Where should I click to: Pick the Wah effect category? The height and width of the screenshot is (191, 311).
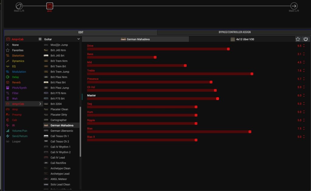click(x=15, y=99)
